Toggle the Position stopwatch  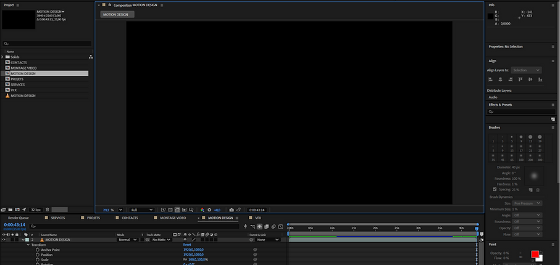pyautogui.click(x=38, y=255)
